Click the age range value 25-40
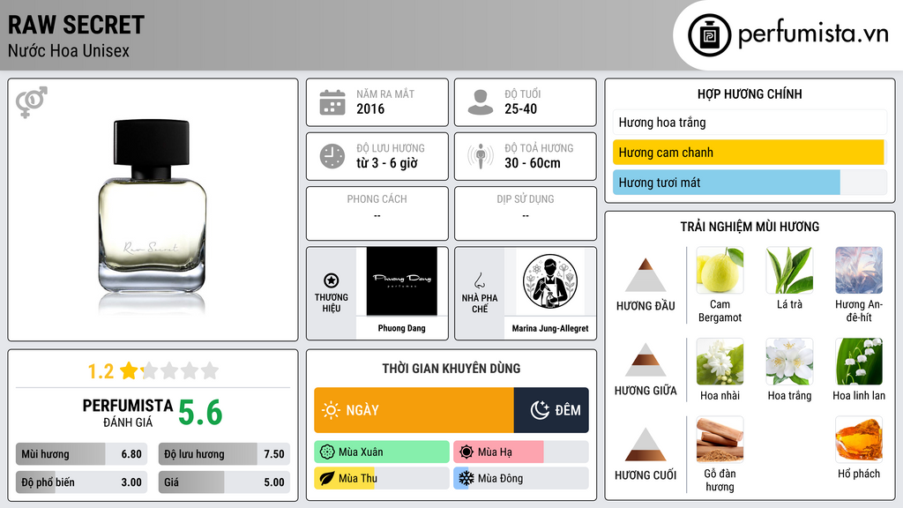The width and height of the screenshot is (903, 508). click(x=520, y=108)
